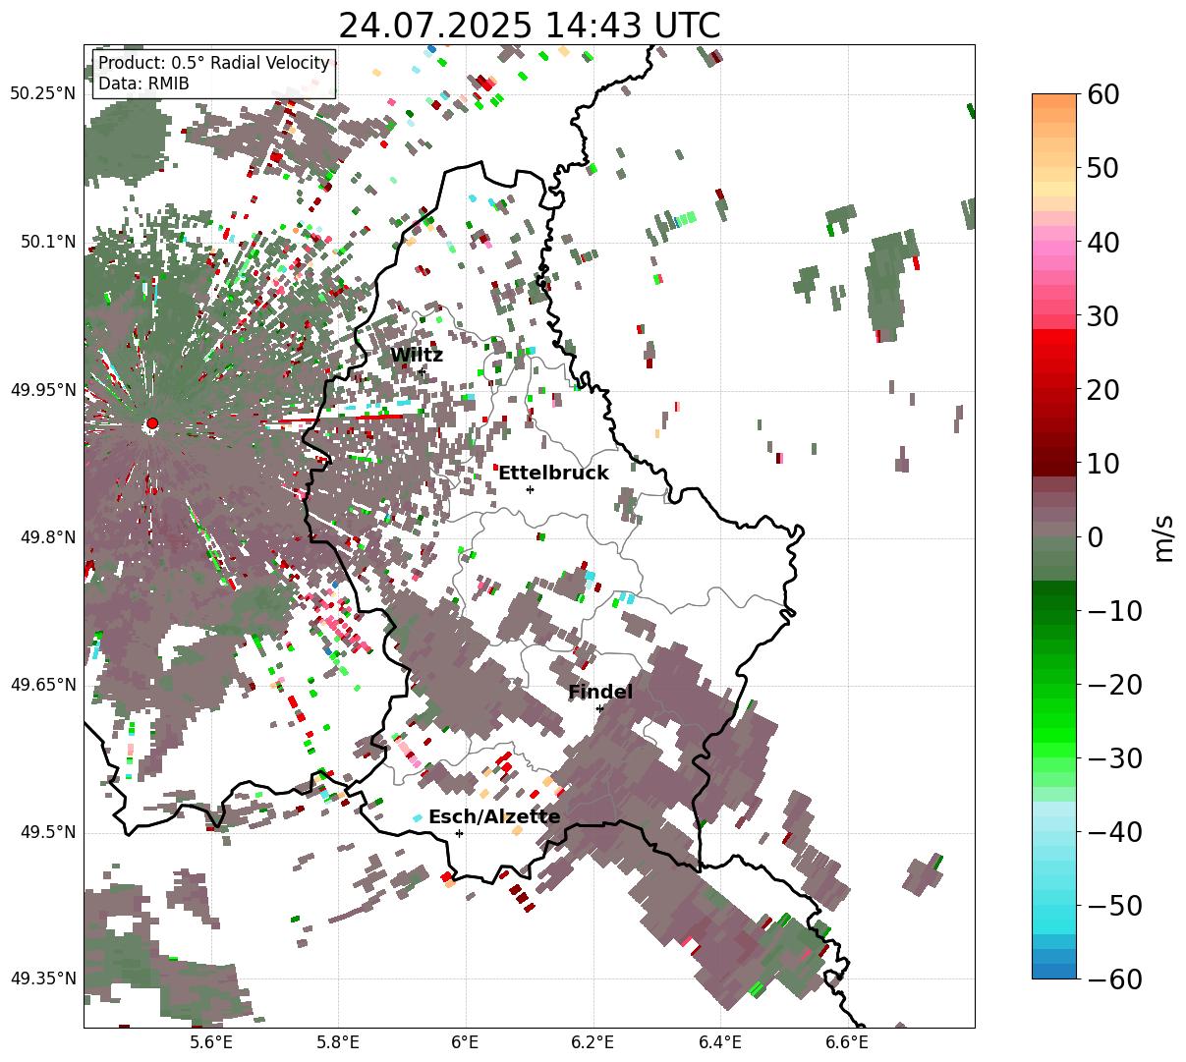Click the colorbar label −30

point(1114,758)
